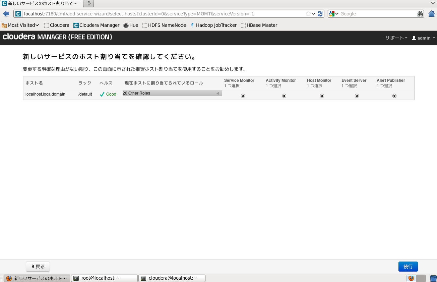This screenshot has width=437, height=282.
Task: Open the list all tabs dropdown
Action: click(x=433, y=3)
